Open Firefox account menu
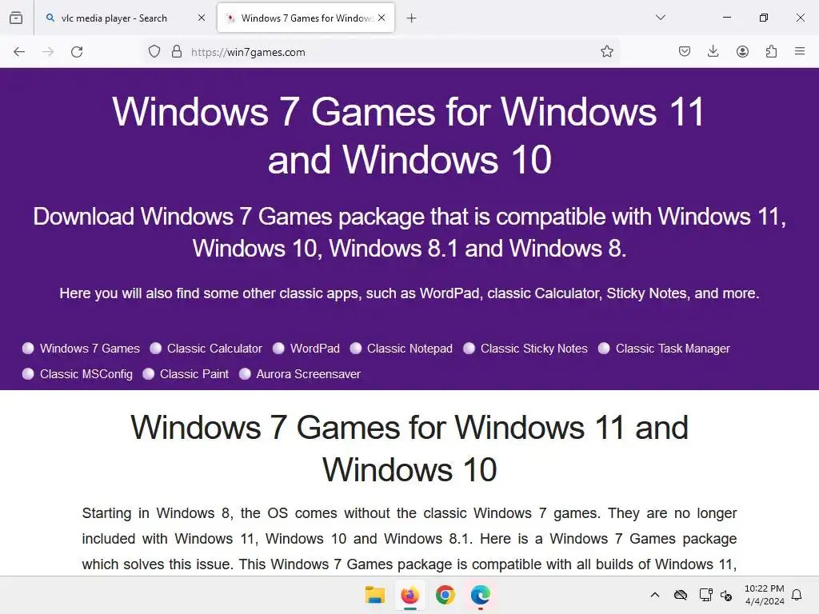Viewport: 819px width, 614px height. coord(742,52)
